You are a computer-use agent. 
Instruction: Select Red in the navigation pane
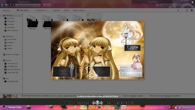tap(7, 79)
